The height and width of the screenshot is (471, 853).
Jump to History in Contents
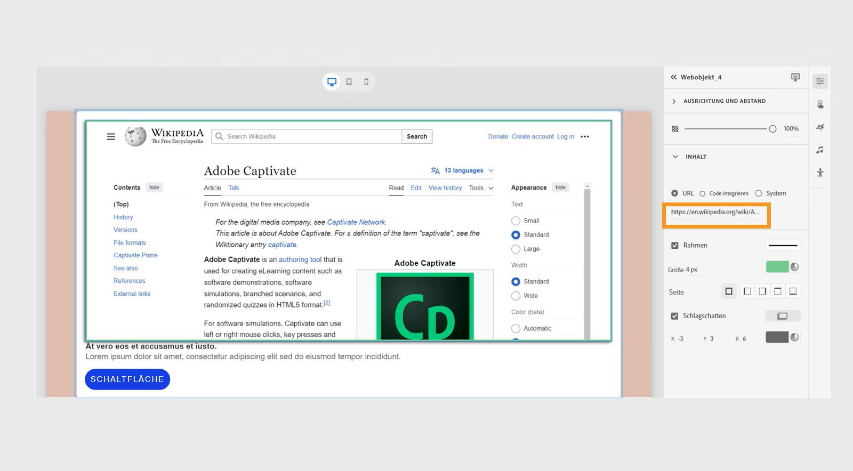[x=123, y=217]
